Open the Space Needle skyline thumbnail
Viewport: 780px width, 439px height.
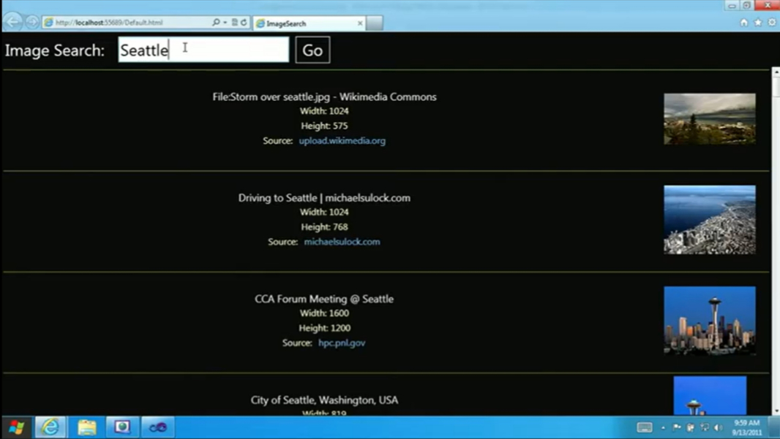coord(709,321)
